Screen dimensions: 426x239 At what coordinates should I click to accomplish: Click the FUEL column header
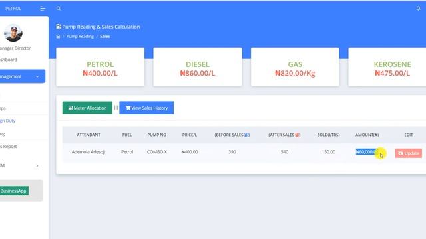point(127,135)
